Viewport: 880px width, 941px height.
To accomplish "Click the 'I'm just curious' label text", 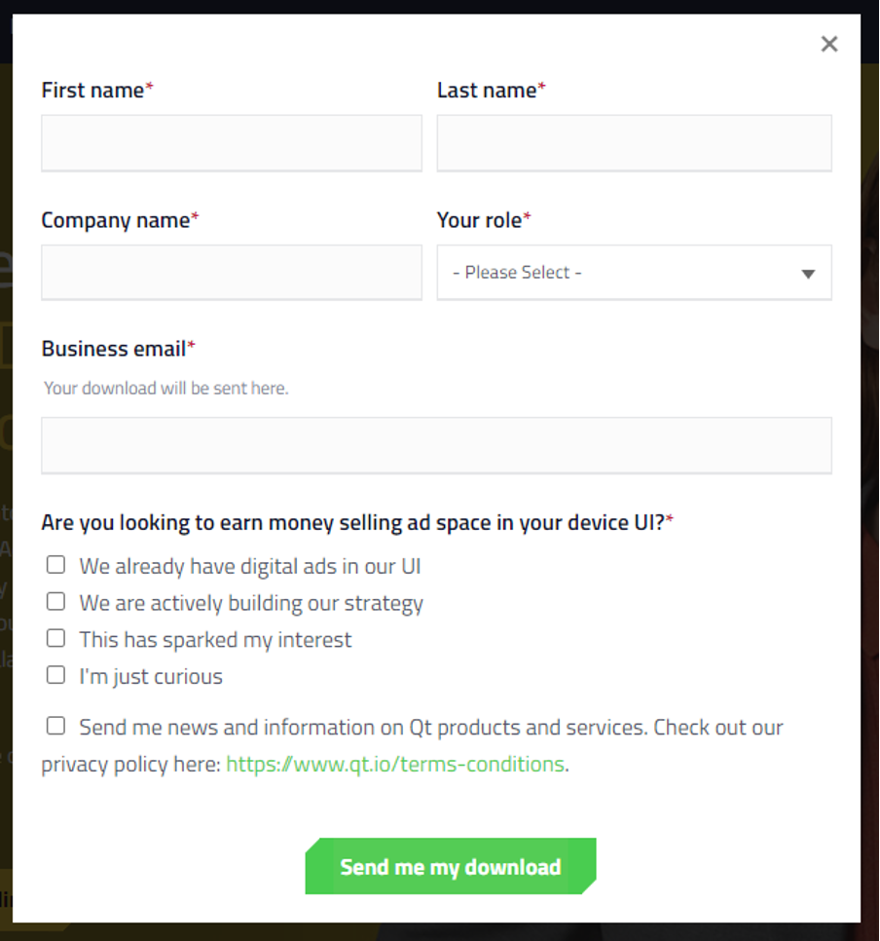I will [x=151, y=677].
